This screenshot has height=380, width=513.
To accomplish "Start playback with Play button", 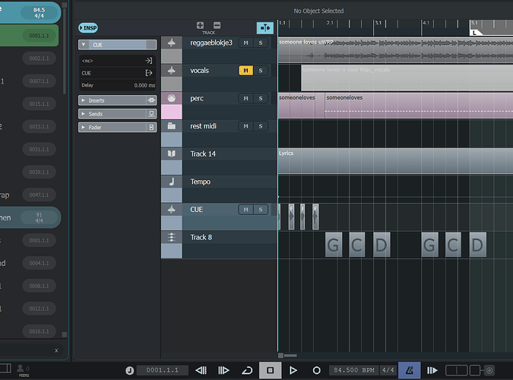I will [293, 371].
